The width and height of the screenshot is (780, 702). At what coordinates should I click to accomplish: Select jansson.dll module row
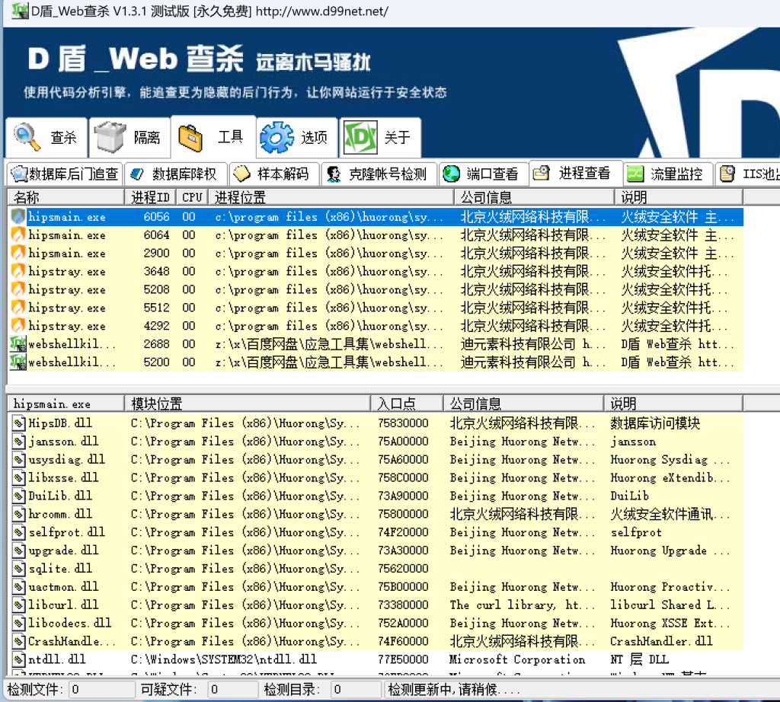pos(376,442)
